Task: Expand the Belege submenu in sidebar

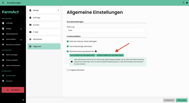Action: [x=21, y=29]
